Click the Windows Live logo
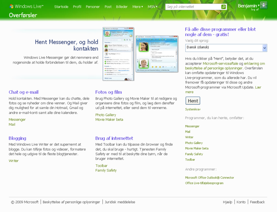The height and width of the screenshot is (212, 277). [x=26, y=6]
